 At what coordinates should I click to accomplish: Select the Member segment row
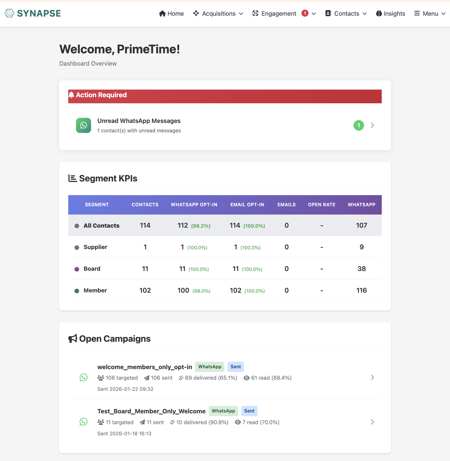click(95, 290)
